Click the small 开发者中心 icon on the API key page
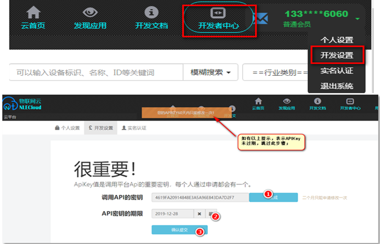 point(350,104)
